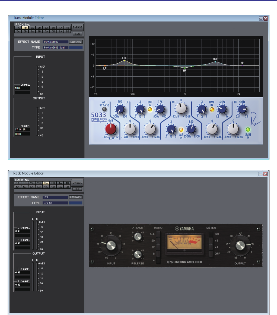
Task: Select U76 RATIO 20 button
Action: coord(158,241)
